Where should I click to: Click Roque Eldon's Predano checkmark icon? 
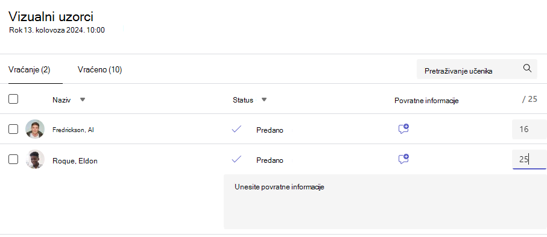pos(236,159)
